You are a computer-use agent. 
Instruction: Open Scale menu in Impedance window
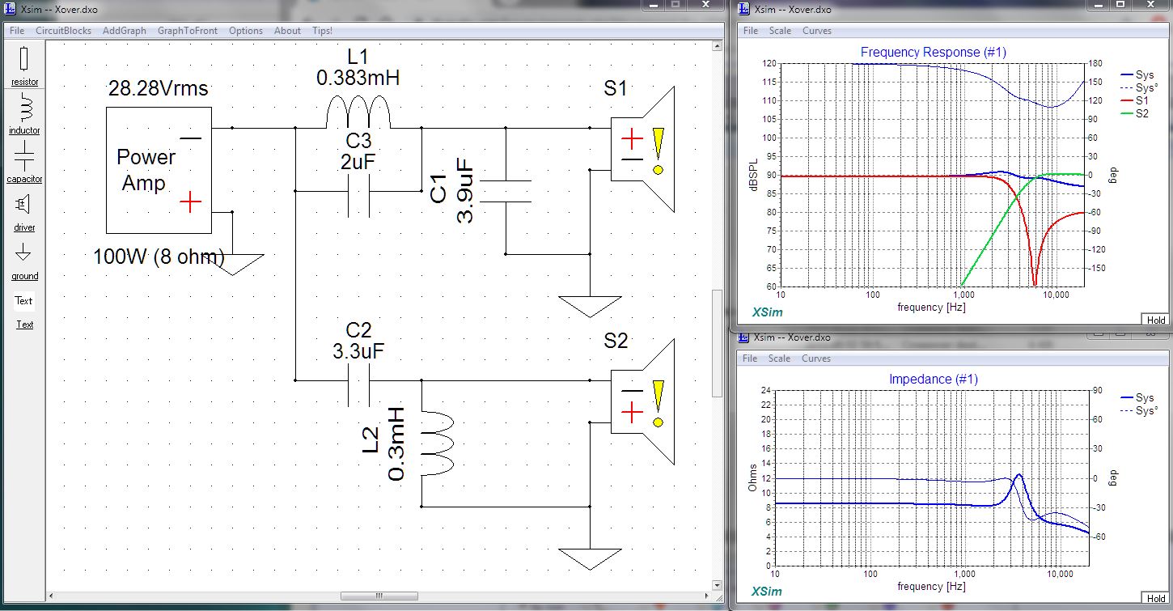[x=780, y=359]
